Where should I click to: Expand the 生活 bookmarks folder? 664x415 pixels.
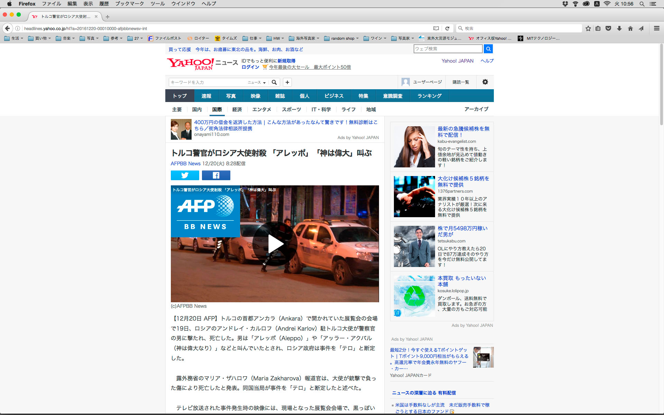(14, 38)
